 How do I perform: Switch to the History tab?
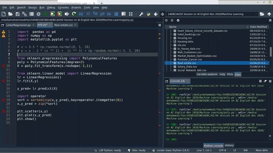pyautogui.click(x=229, y=145)
